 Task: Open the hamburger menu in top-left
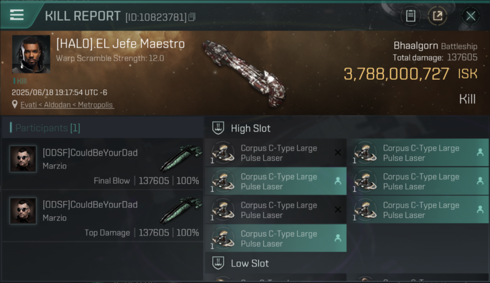[x=17, y=15]
